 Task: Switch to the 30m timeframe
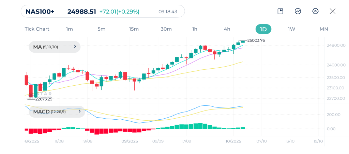[x=166, y=29]
